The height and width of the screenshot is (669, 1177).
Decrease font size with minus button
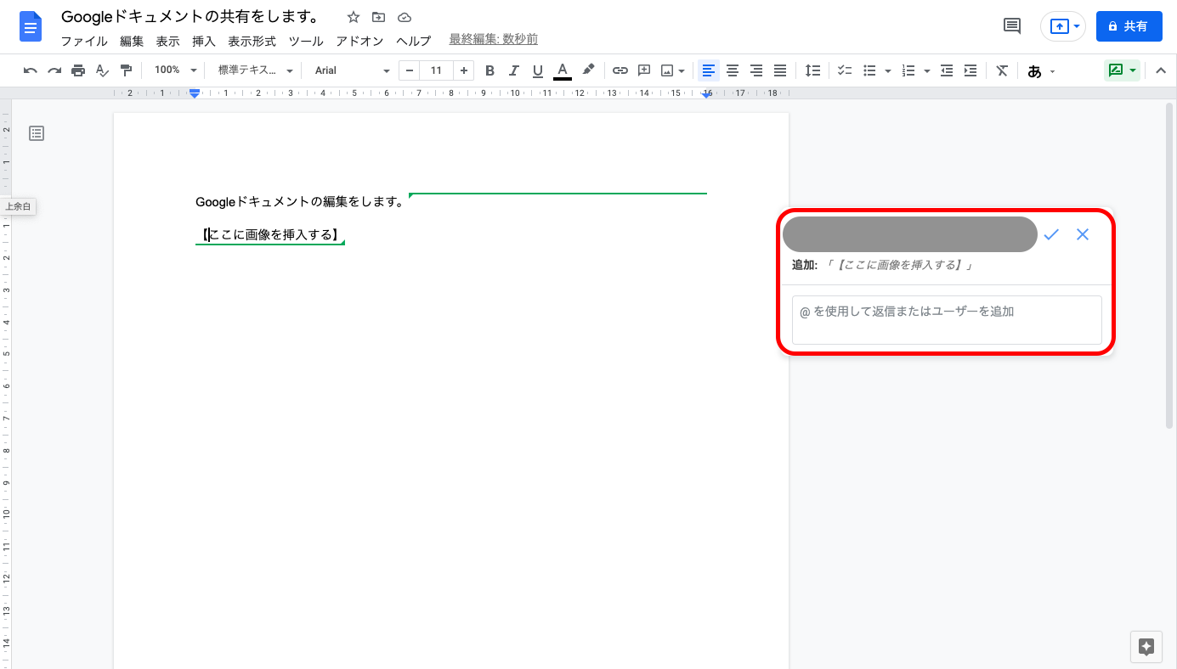tap(410, 70)
